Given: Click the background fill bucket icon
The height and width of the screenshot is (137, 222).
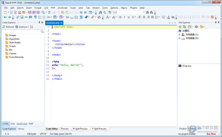Looking at the screenshot, I should (173, 17).
